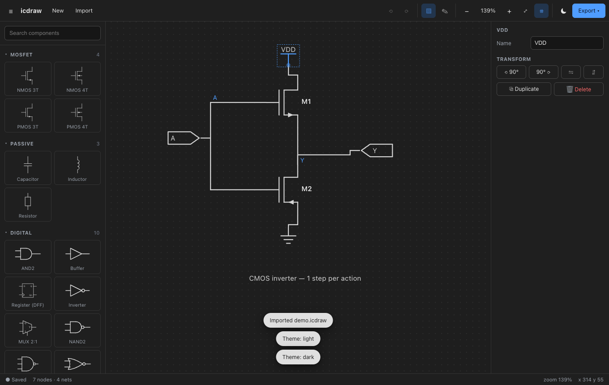
Task: Delete the selected VDD node
Action: click(579, 89)
